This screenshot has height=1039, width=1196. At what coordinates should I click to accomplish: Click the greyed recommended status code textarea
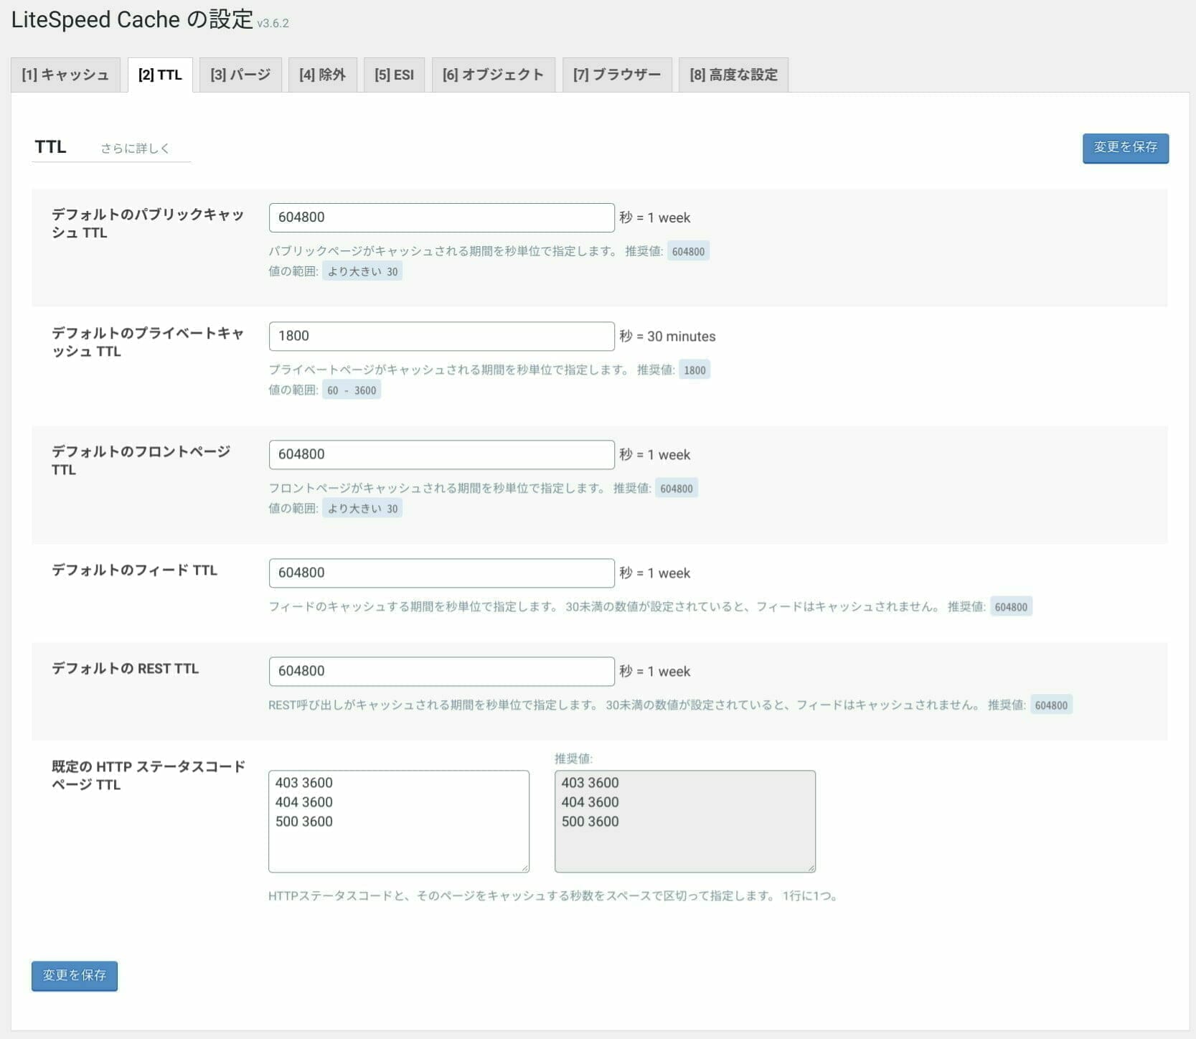pos(685,822)
